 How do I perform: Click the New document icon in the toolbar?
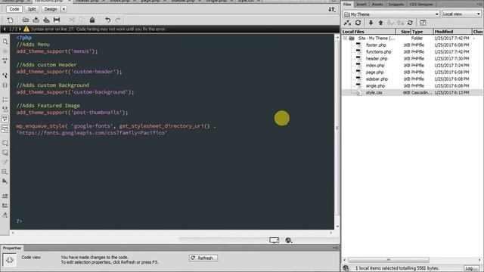(10, 20)
